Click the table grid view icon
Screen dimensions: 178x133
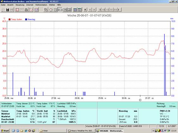point(75,10)
